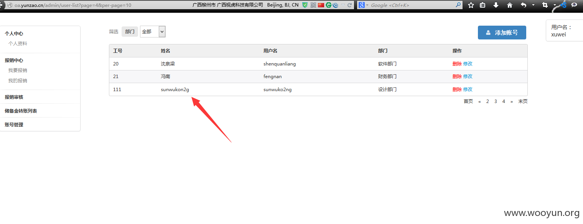Click the 添加账号 button
The image size is (583, 224).
click(502, 33)
